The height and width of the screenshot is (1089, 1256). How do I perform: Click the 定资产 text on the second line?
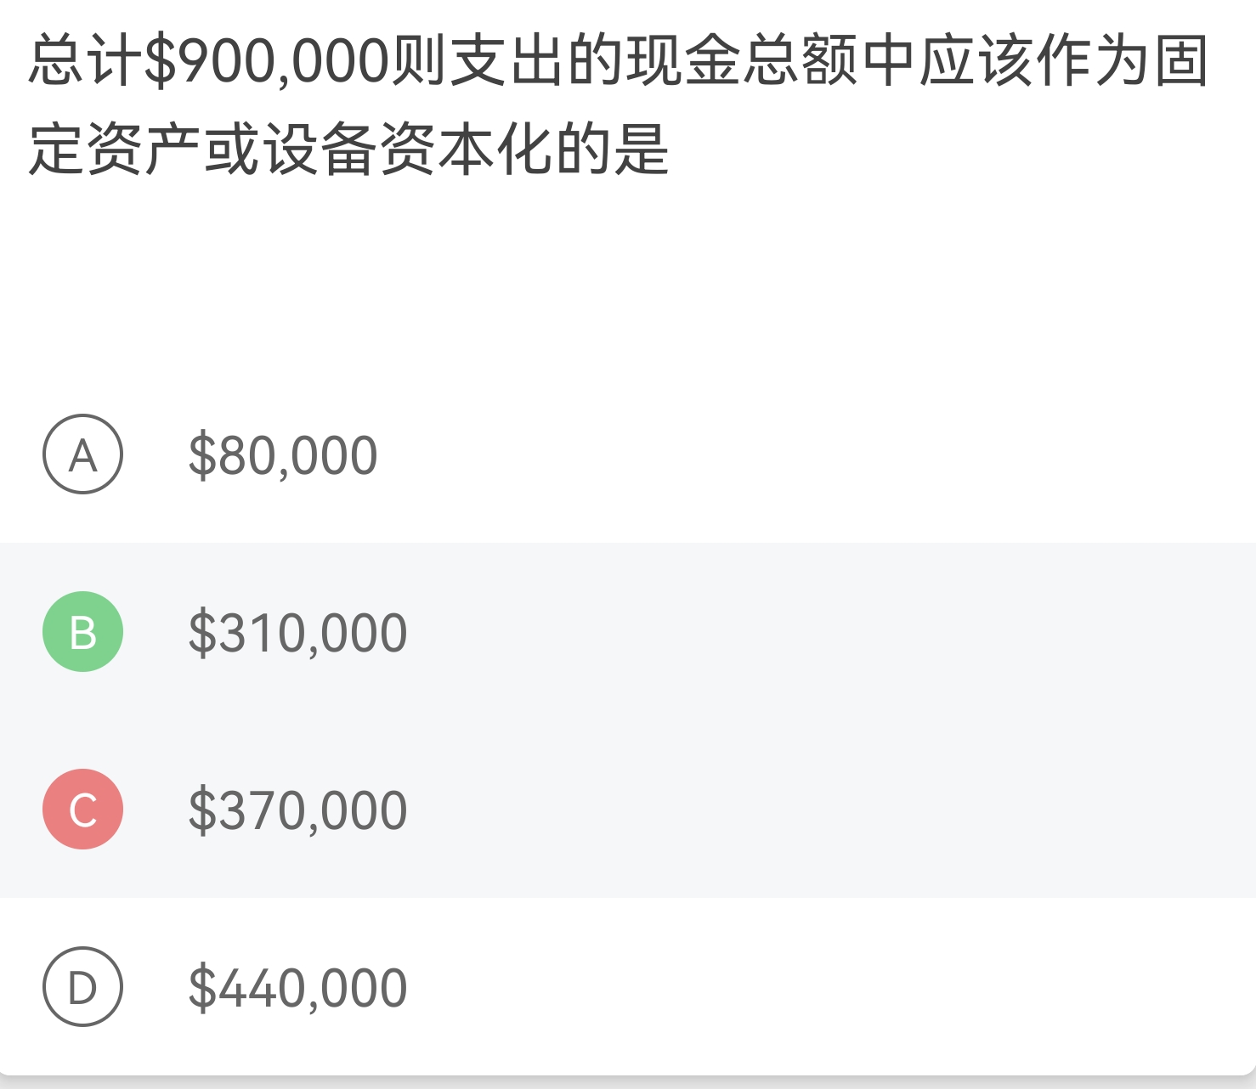pos(115,150)
